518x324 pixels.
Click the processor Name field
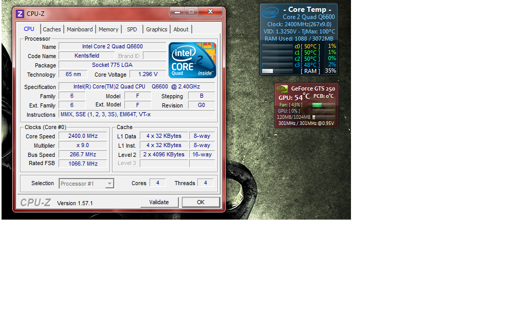tap(113, 46)
